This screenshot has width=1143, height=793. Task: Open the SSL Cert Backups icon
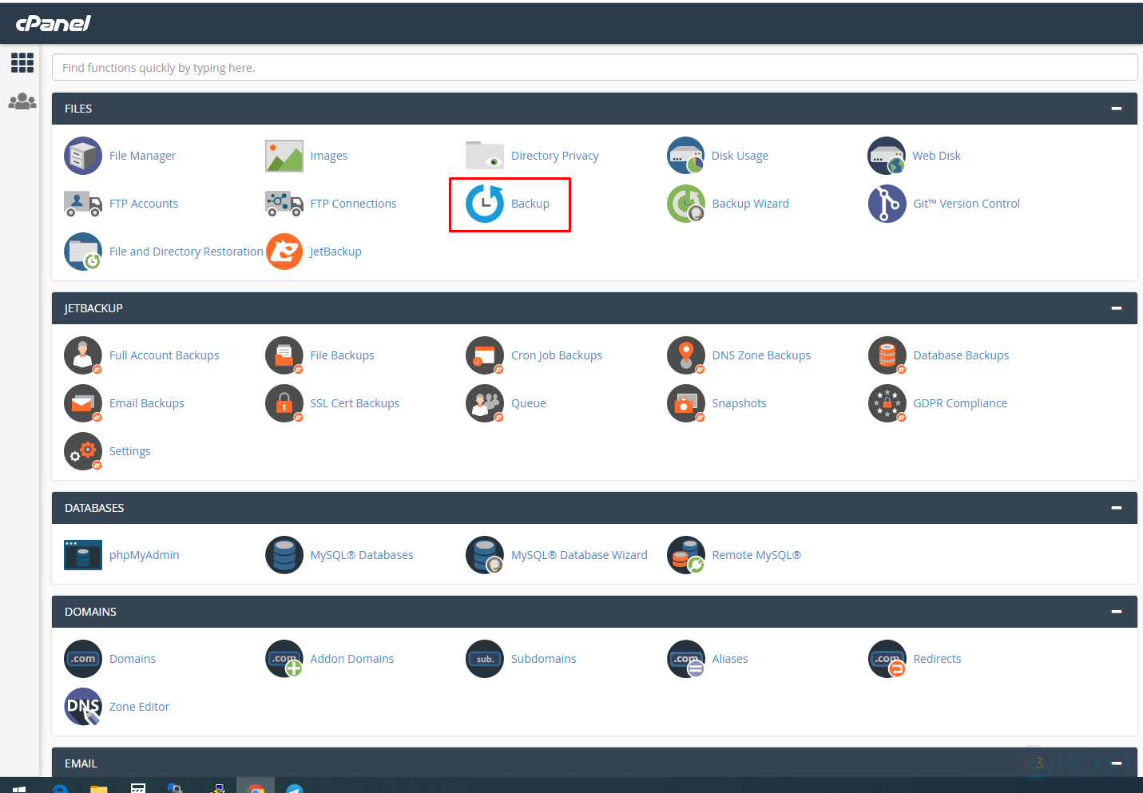coord(284,403)
